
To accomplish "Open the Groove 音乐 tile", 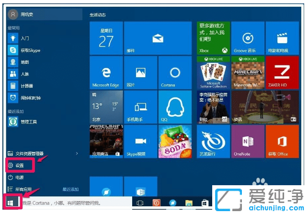I will 248,38.
